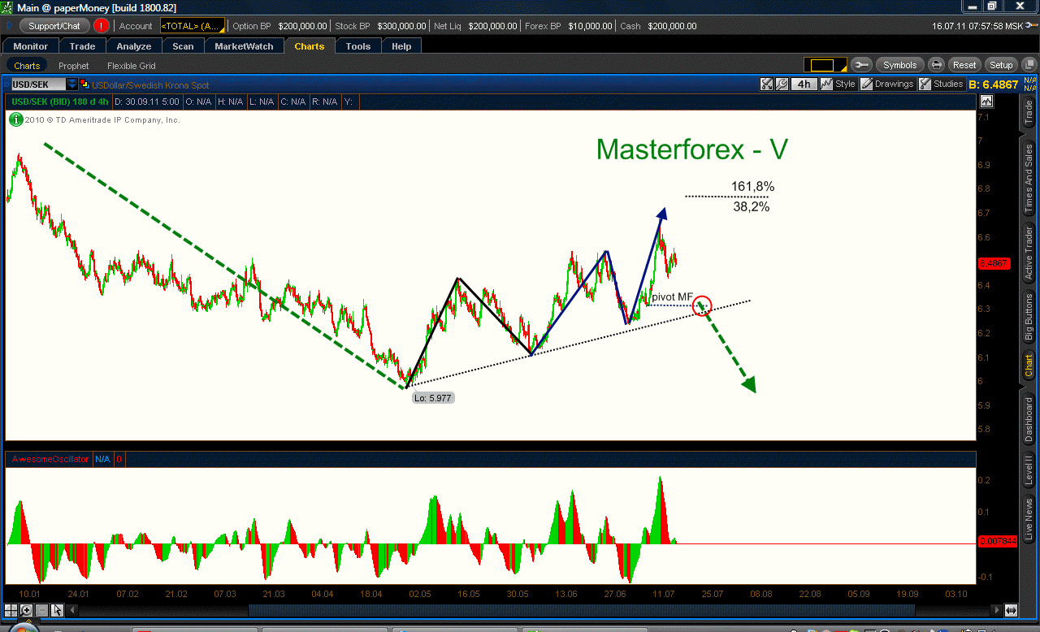
Task: Click the zoom out magnifier icon
Action: pos(41,610)
